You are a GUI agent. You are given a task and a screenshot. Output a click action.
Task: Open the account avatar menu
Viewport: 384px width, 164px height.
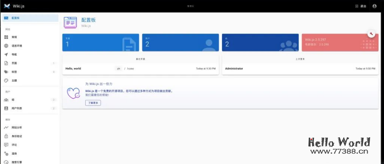click(374, 6)
